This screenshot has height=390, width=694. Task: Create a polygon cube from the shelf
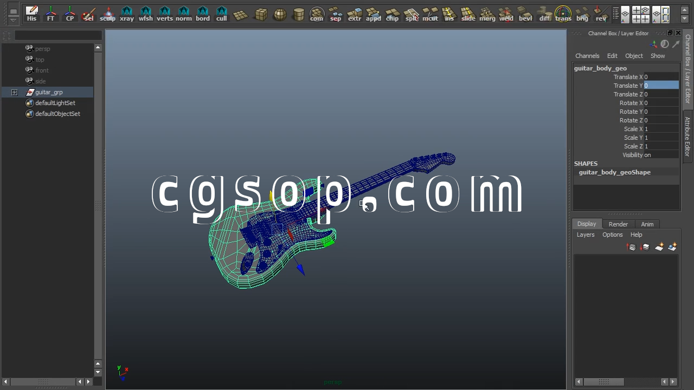[260, 14]
